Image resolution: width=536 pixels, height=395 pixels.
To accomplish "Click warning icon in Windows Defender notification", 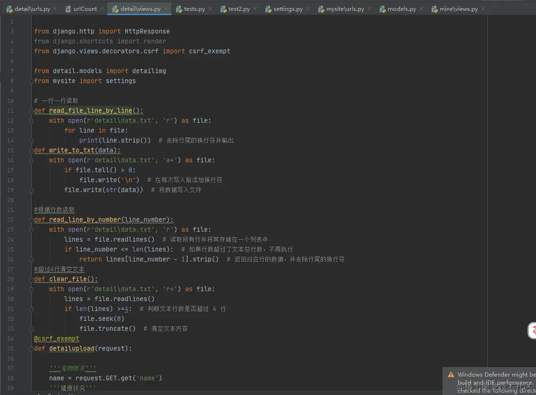I will tap(451, 375).
